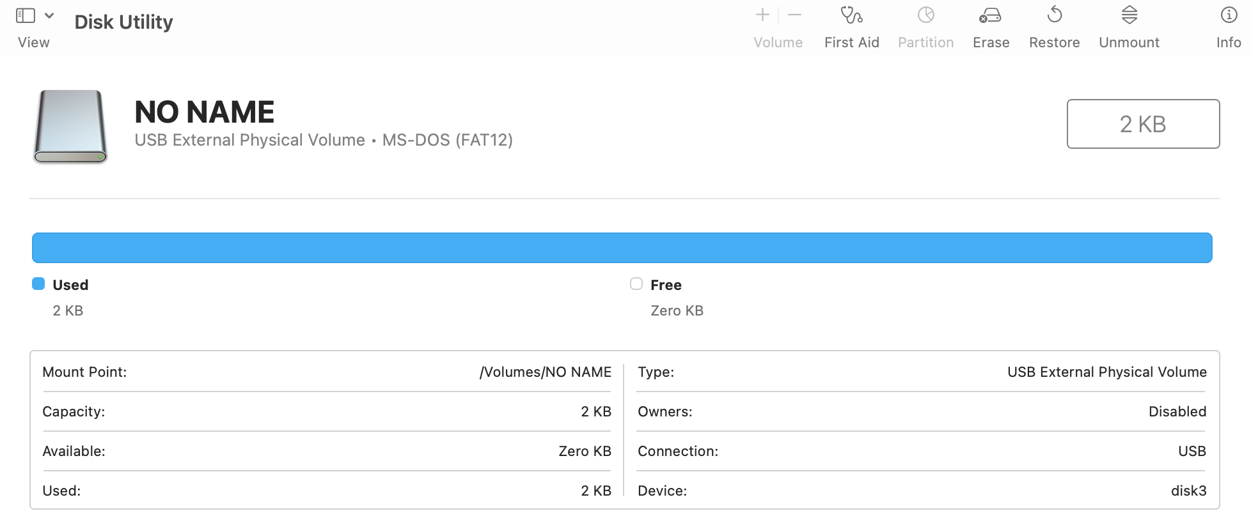Click the Erase drive icon

point(990,15)
